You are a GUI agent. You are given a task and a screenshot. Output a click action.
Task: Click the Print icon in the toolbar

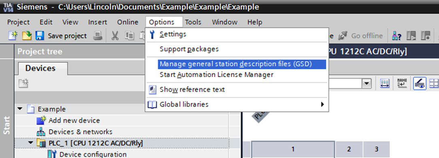[98, 35]
